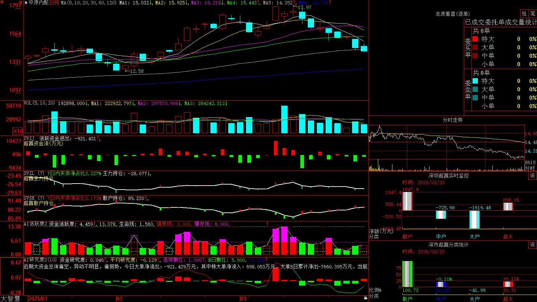This screenshot has width=537, height=302.
Task: Click the AI活跃度2 indicator title
Action: tap(36, 224)
